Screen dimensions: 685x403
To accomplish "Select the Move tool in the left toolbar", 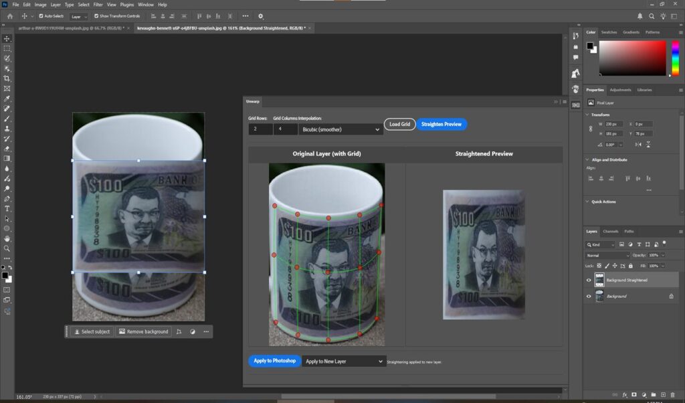I will coord(7,38).
